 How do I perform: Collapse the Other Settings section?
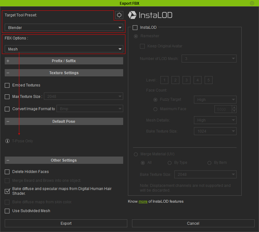pyautogui.click(x=64, y=160)
